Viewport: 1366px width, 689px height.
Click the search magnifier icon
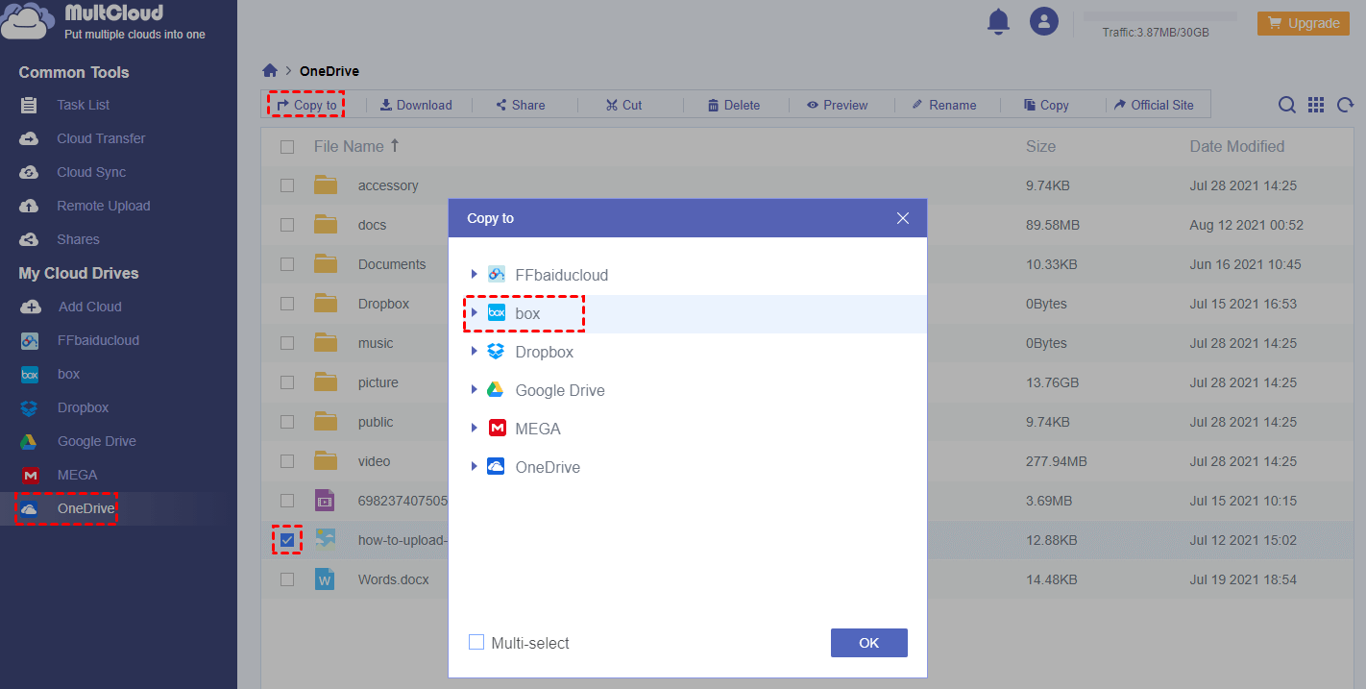(x=1287, y=105)
